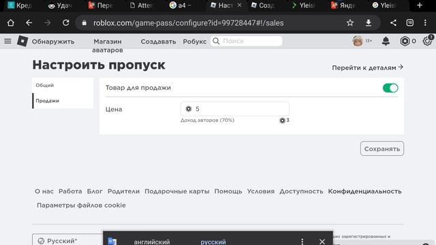This screenshot has width=436, height=245.
Task: Switch to the Кред browser tab
Action: tap(19, 5)
